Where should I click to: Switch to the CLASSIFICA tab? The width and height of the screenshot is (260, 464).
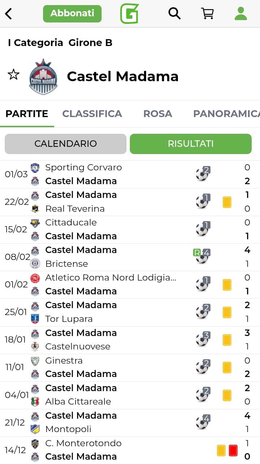(x=92, y=114)
